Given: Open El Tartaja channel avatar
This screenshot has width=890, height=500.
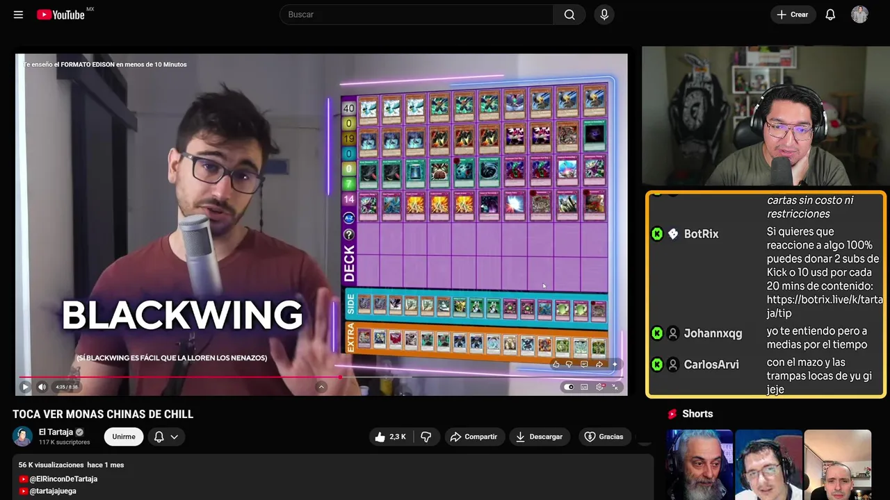Looking at the screenshot, I should 23,436.
